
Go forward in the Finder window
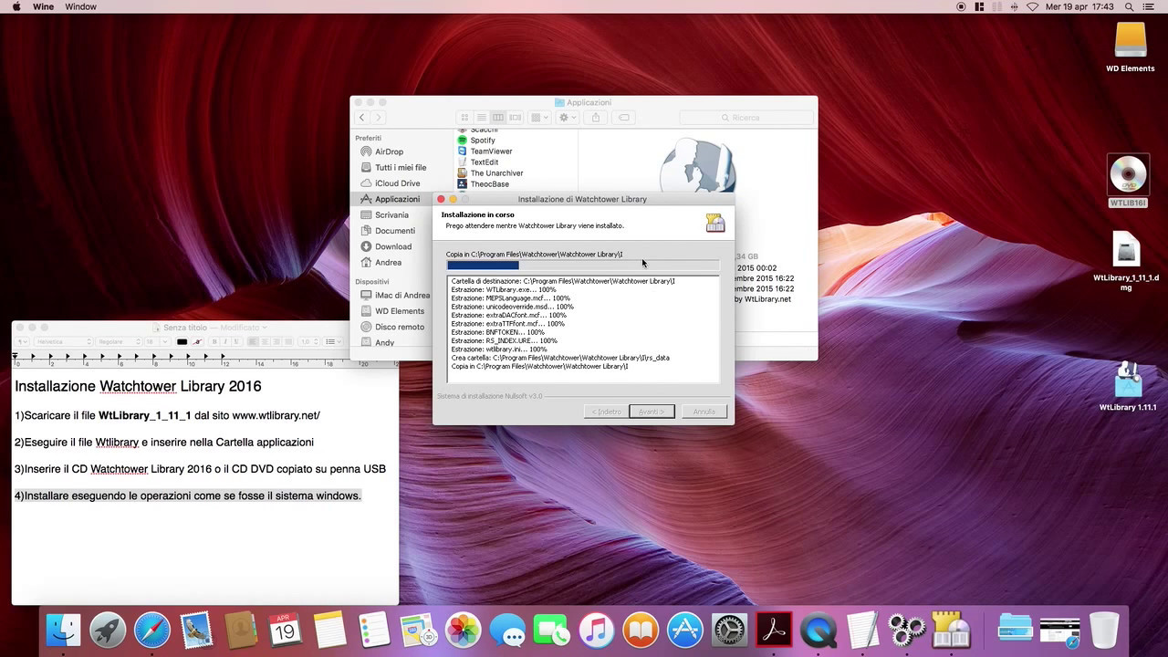pyautogui.click(x=378, y=118)
